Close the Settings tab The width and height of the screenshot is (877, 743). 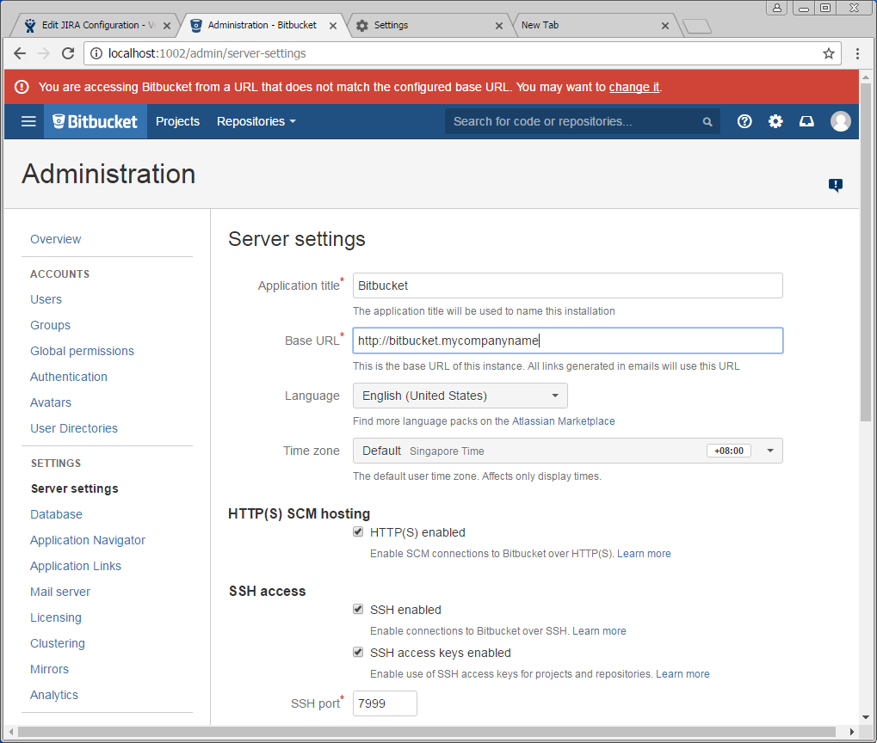point(499,26)
